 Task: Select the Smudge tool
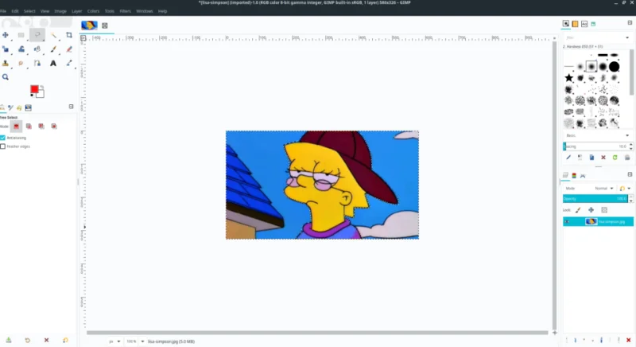pos(21,64)
